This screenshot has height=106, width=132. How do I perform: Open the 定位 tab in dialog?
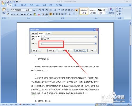tap(49, 33)
